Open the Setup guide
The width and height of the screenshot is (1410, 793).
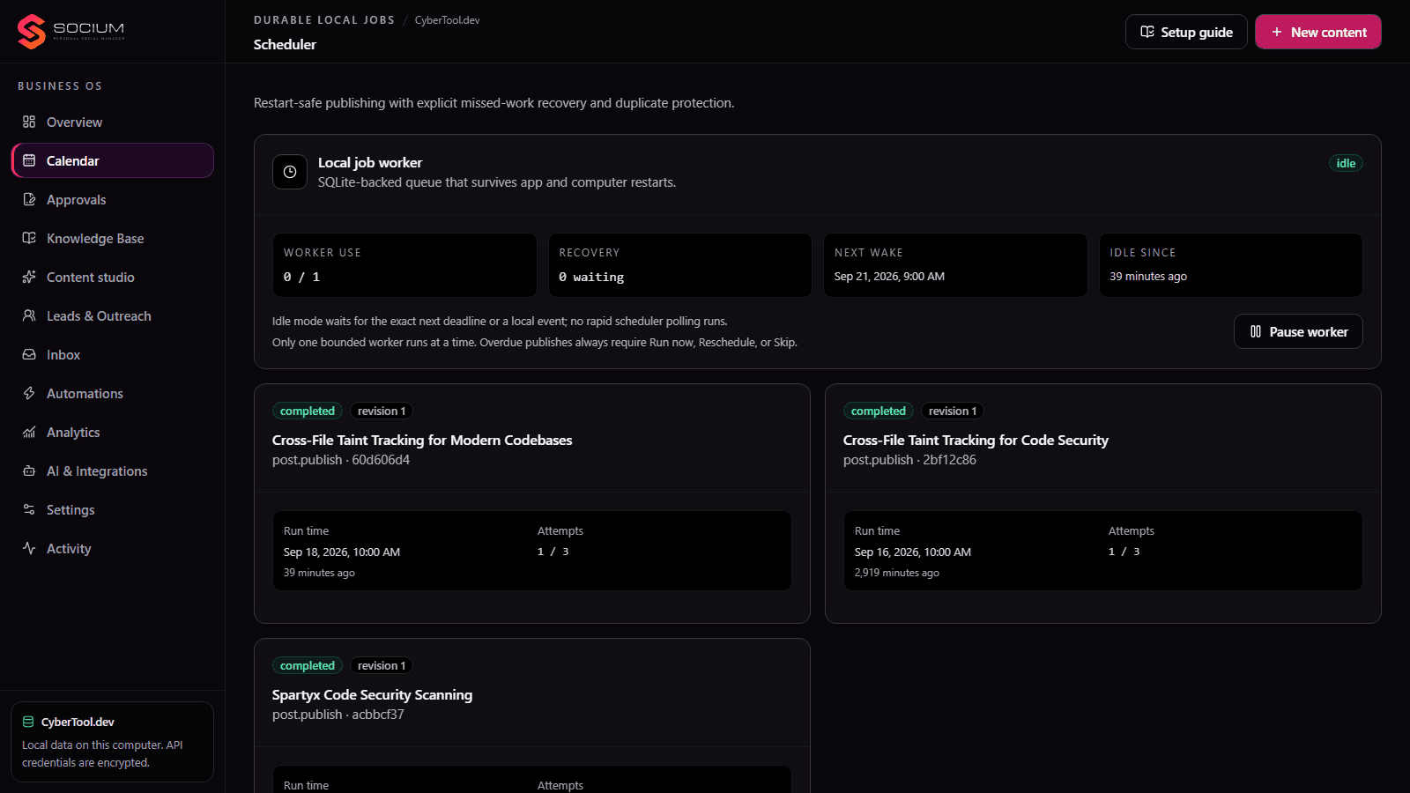point(1186,32)
